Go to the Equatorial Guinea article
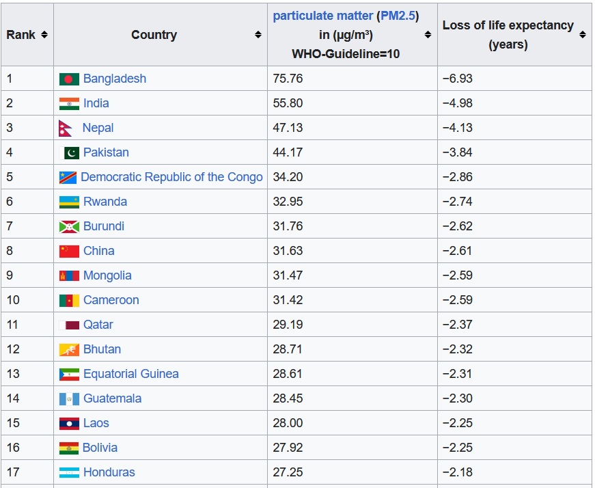The height and width of the screenshot is (488, 595). 130,374
